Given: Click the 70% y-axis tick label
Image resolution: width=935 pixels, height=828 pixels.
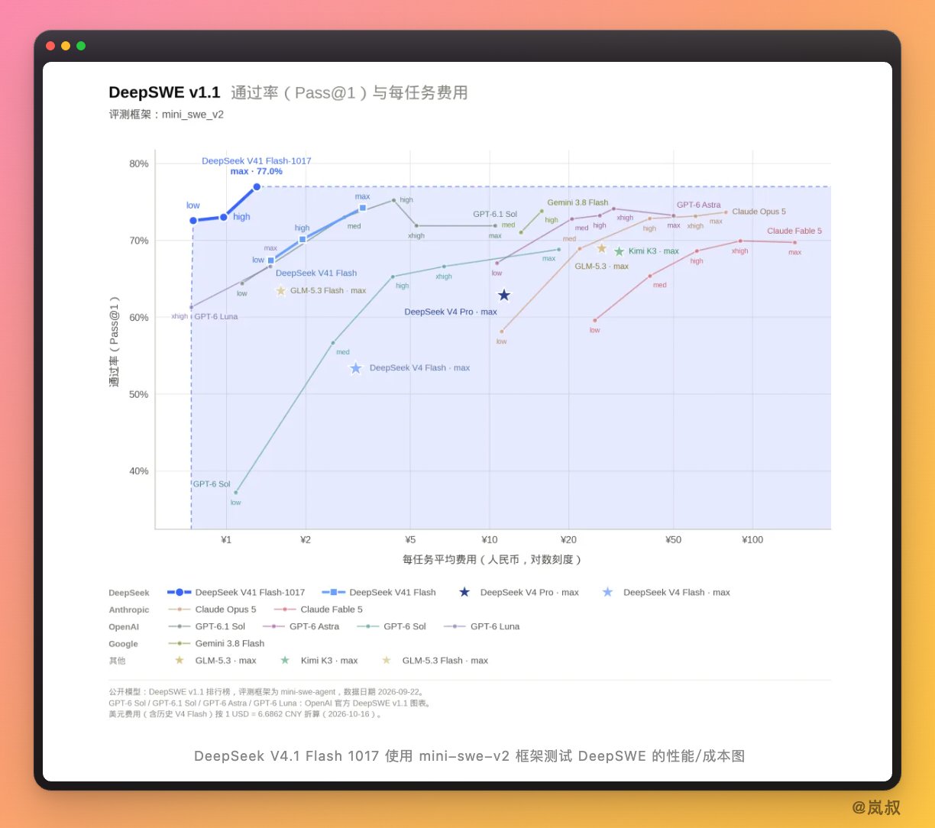Looking at the screenshot, I should pyautogui.click(x=139, y=241).
